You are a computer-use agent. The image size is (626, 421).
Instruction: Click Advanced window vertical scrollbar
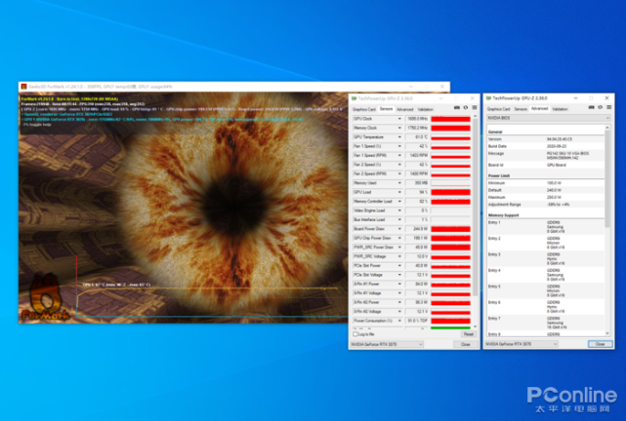607,179
